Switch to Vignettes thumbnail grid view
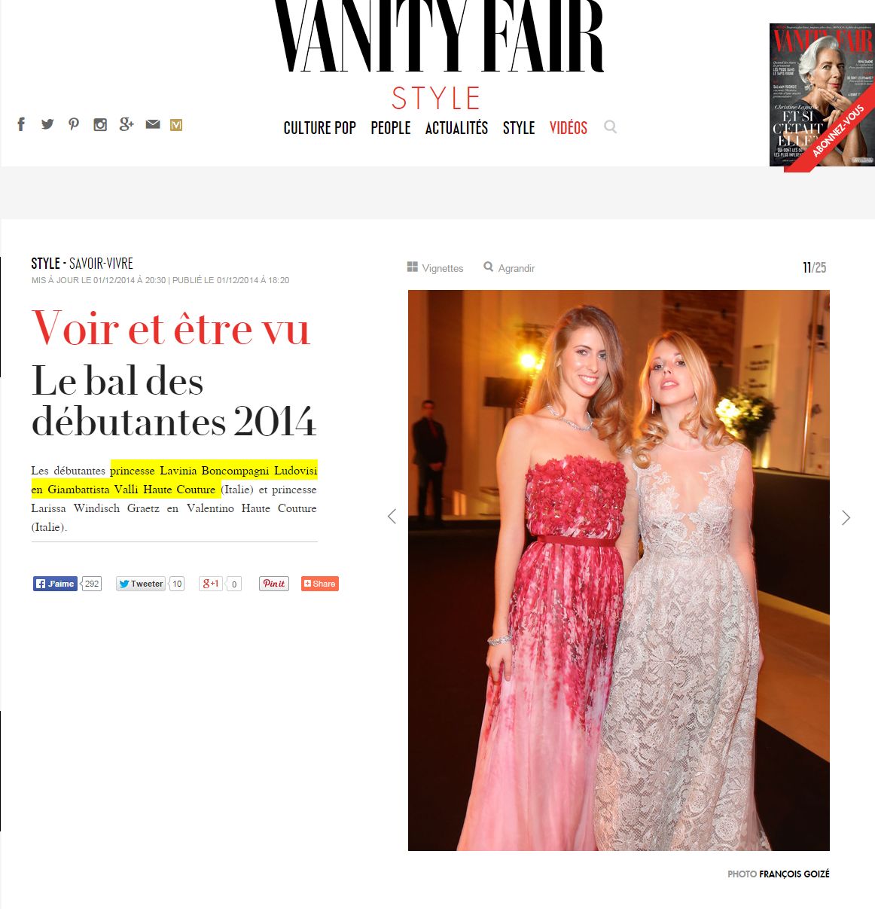This screenshot has width=875, height=909. (x=435, y=268)
